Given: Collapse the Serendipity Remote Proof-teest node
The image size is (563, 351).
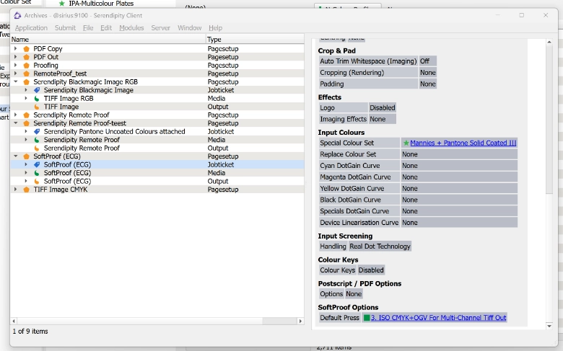Looking at the screenshot, I should [x=16, y=123].
